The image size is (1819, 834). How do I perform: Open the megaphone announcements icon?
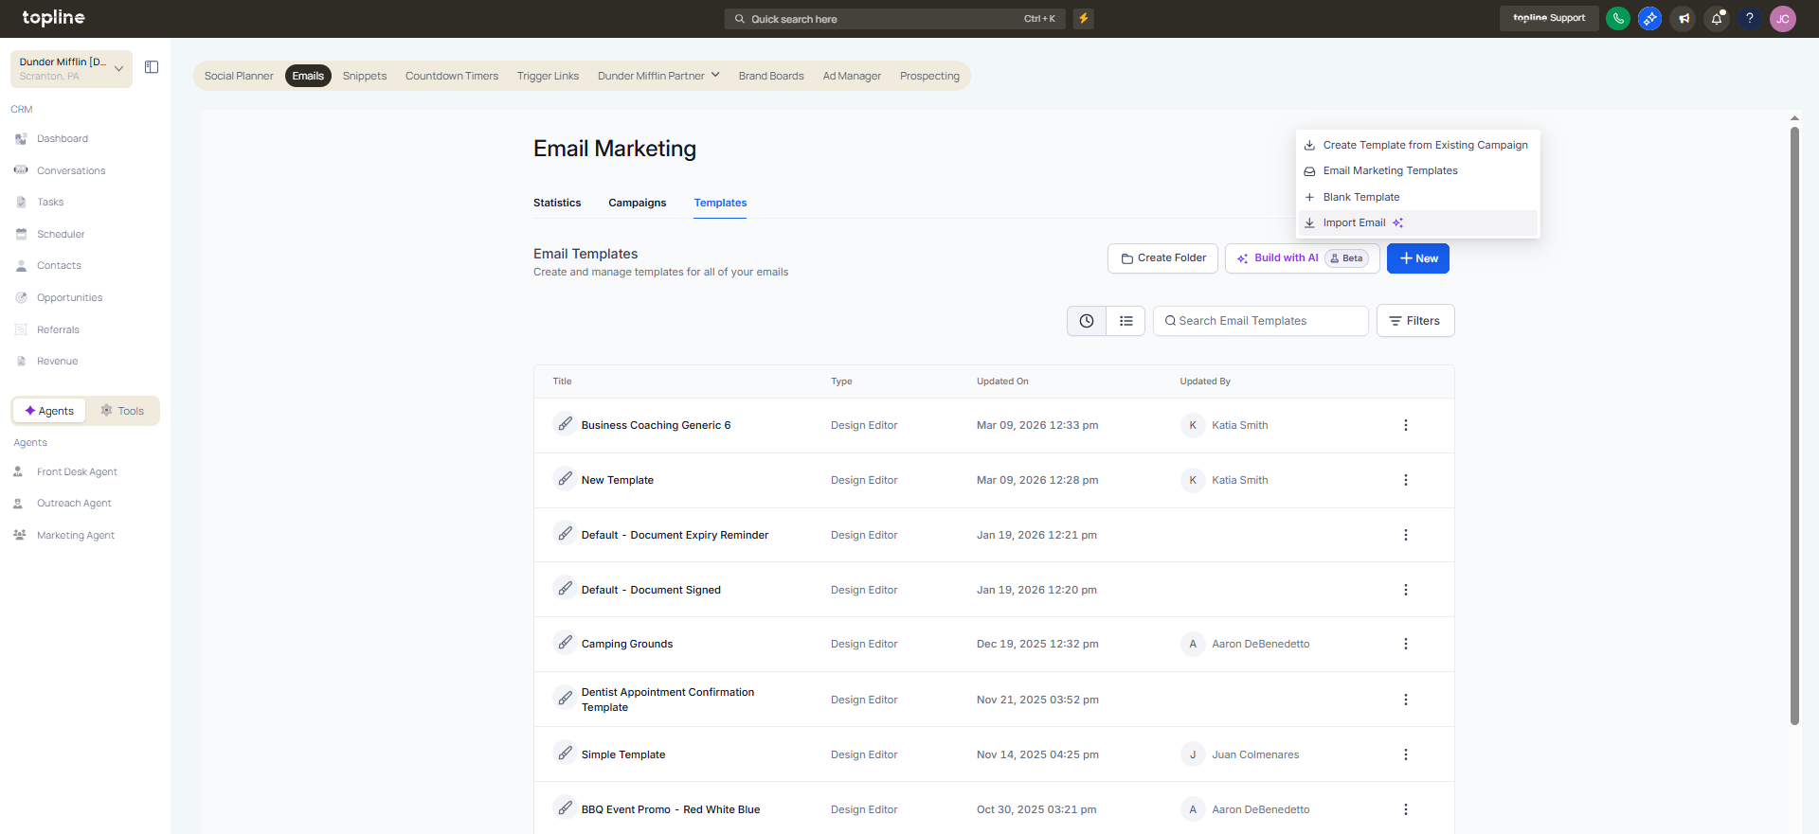(1684, 18)
